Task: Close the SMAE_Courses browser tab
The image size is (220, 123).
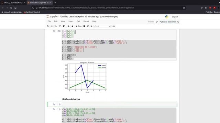Action: [24, 2]
